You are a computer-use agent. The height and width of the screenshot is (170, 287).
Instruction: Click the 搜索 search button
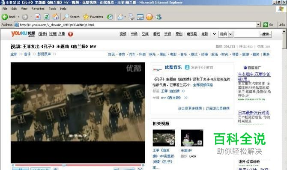tap(266, 34)
